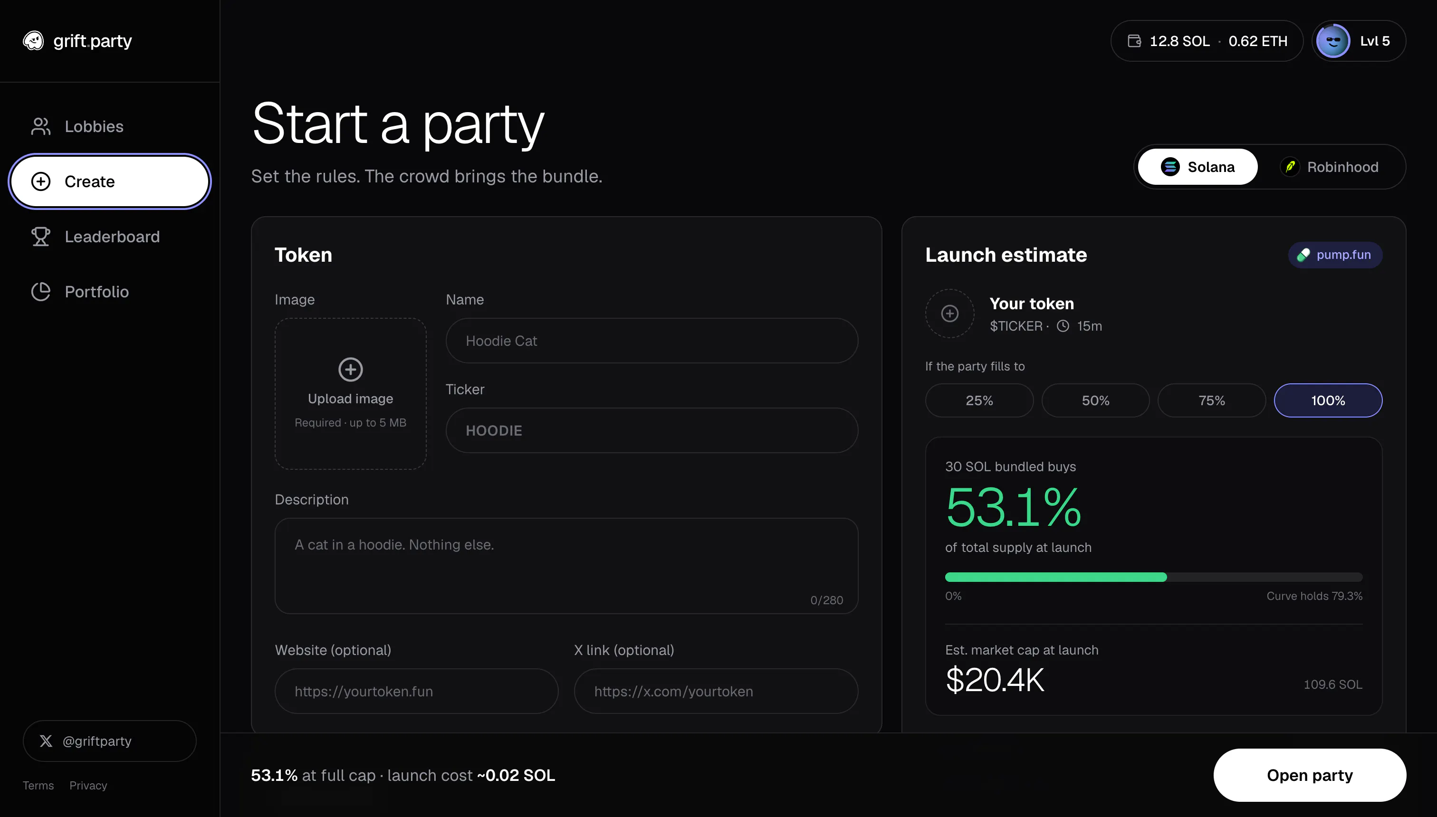Click the Solana logo icon

pos(1170,167)
